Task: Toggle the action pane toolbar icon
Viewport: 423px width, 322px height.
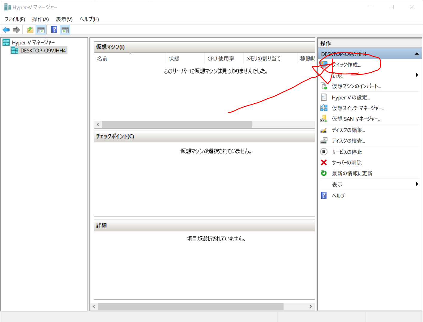Action: 65,30
